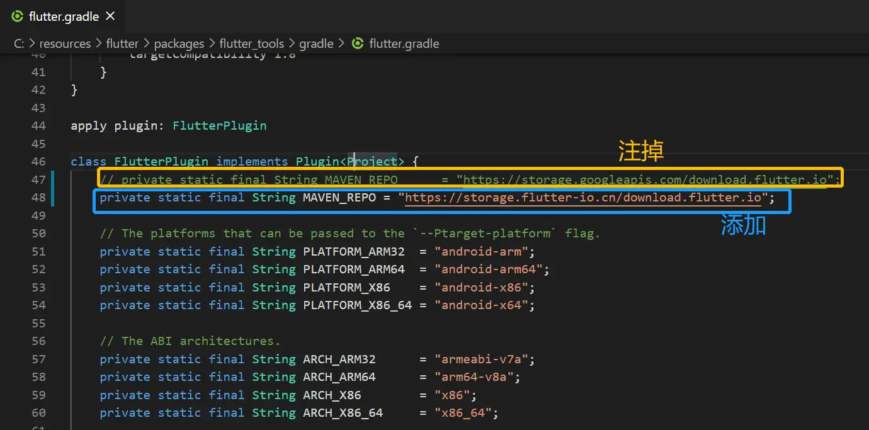Click the "arm64-v8a" string value
The image size is (869, 430).
tap(474, 377)
